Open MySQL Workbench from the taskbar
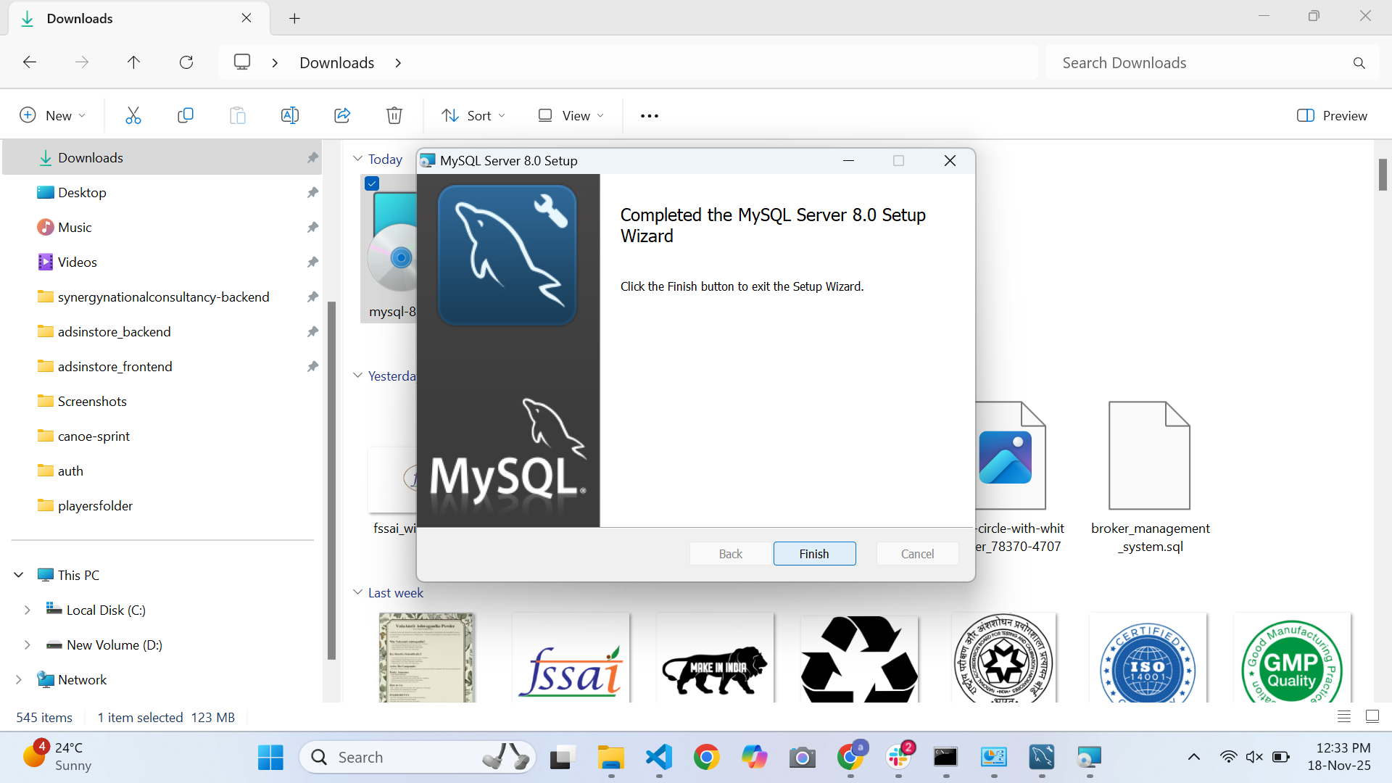The width and height of the screenshot is (1392, 783). coord(1041,758)
